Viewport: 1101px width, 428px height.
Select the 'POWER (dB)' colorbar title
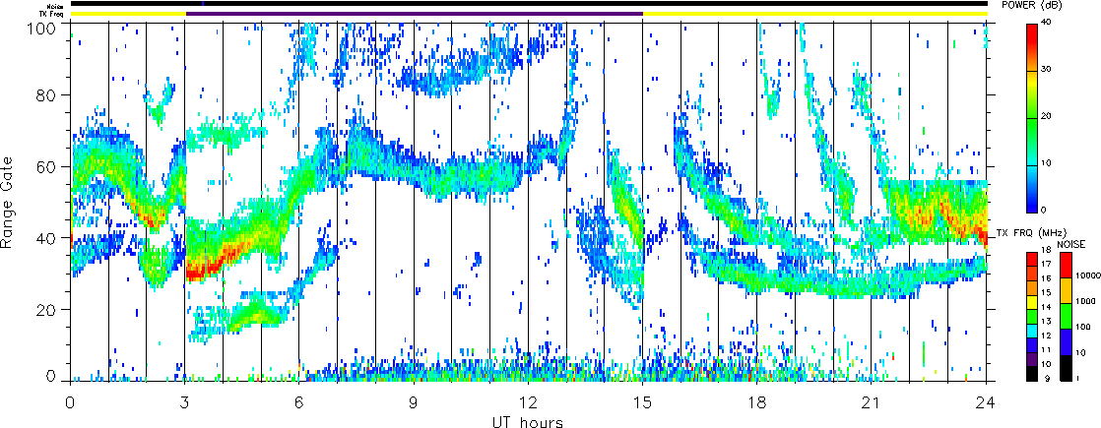click(1032, 5)
